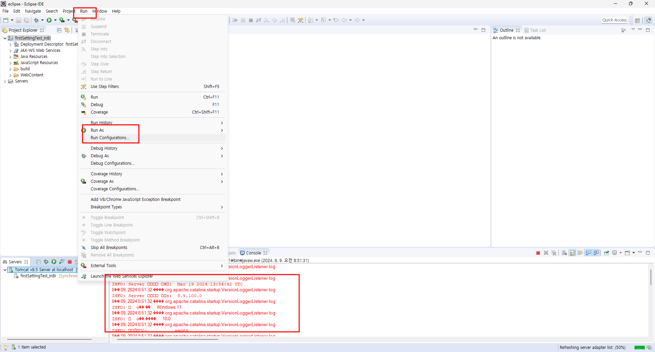Viewport: 655px width, 352px height.
Task: Click Link with Editor icon in Project Explorer
Action: click(x=67, y=30)
